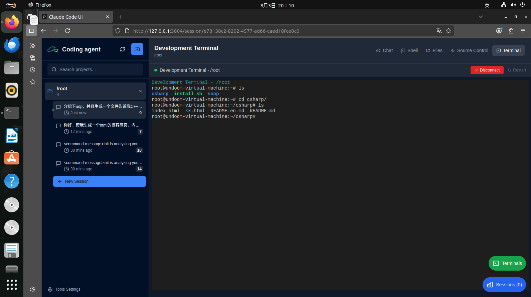Close the Claude Code UI tab
This screenshot has width=531, height=297.
pyautogui.click(x=108, y=17)
